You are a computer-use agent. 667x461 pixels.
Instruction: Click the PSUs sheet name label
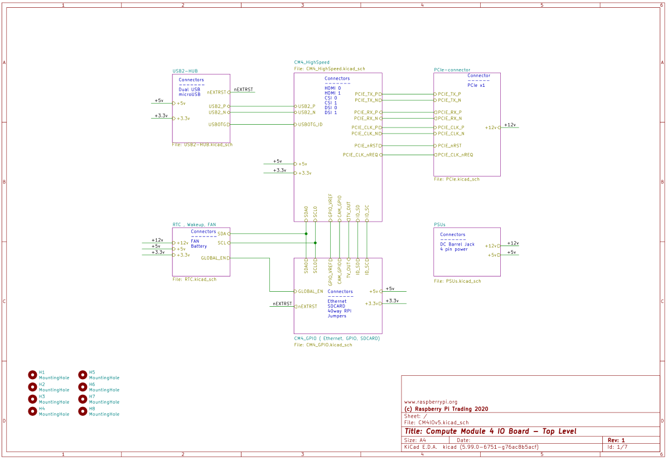point(439,224)
